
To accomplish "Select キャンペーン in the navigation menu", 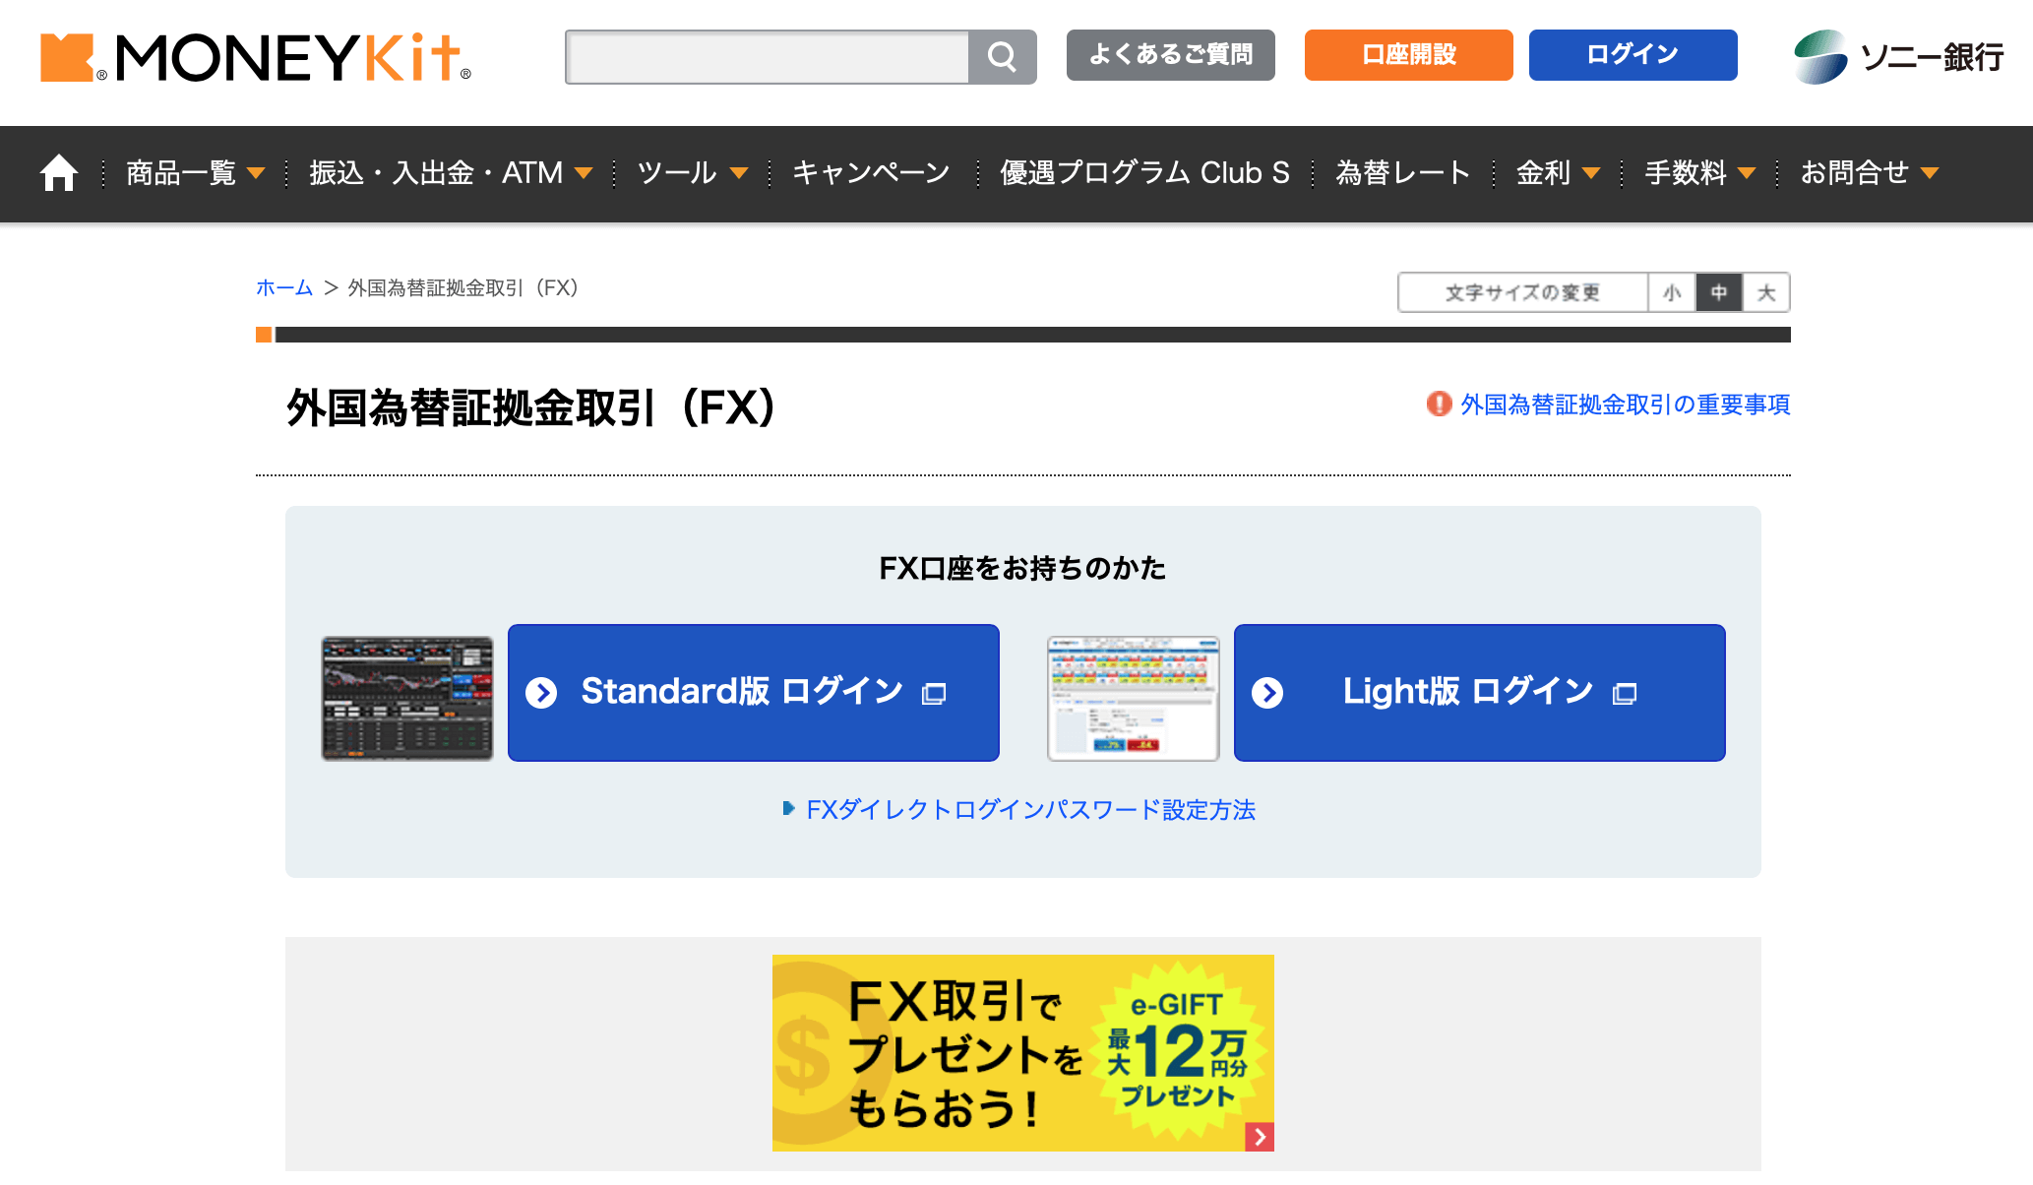I will click(871, 173).
